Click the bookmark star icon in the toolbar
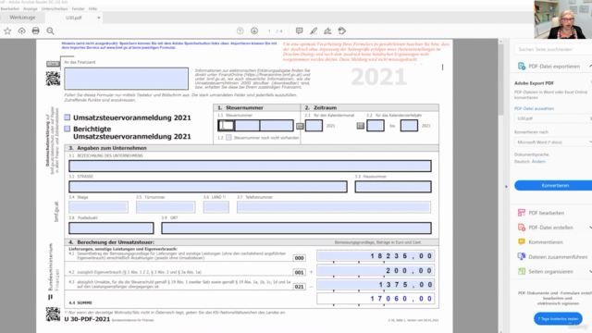 tap(7, 31)
